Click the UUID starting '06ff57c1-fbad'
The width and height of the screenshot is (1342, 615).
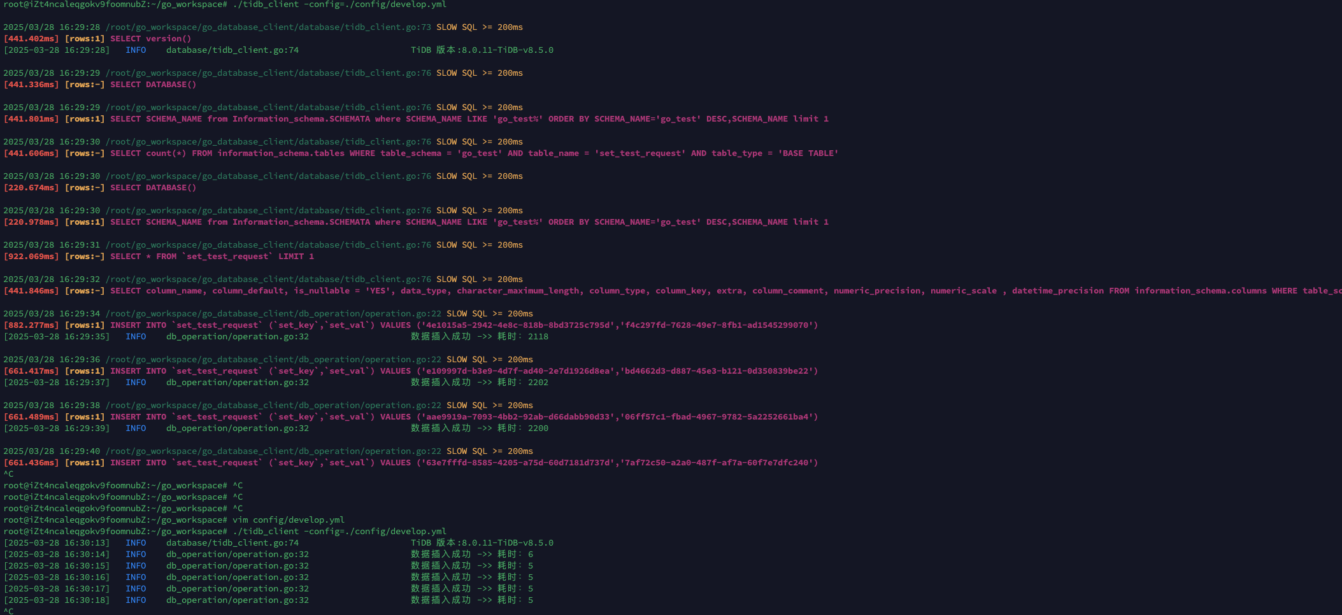tap(717, 417)
